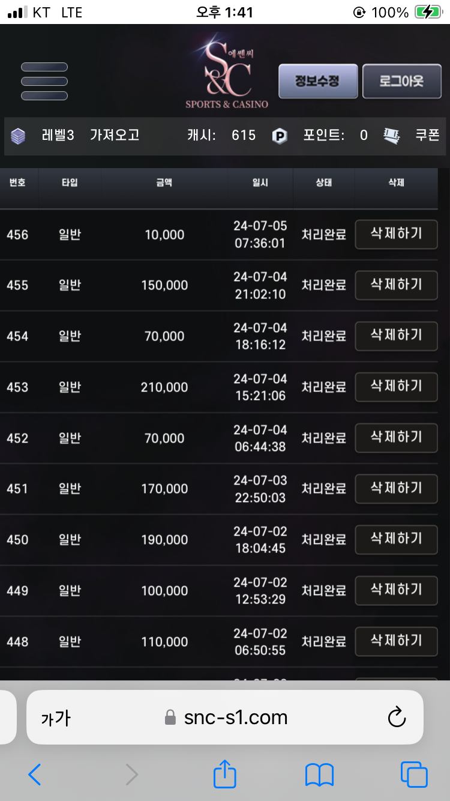
Task: Click the 로그아웃 button
Action: (x=401, y=81)
